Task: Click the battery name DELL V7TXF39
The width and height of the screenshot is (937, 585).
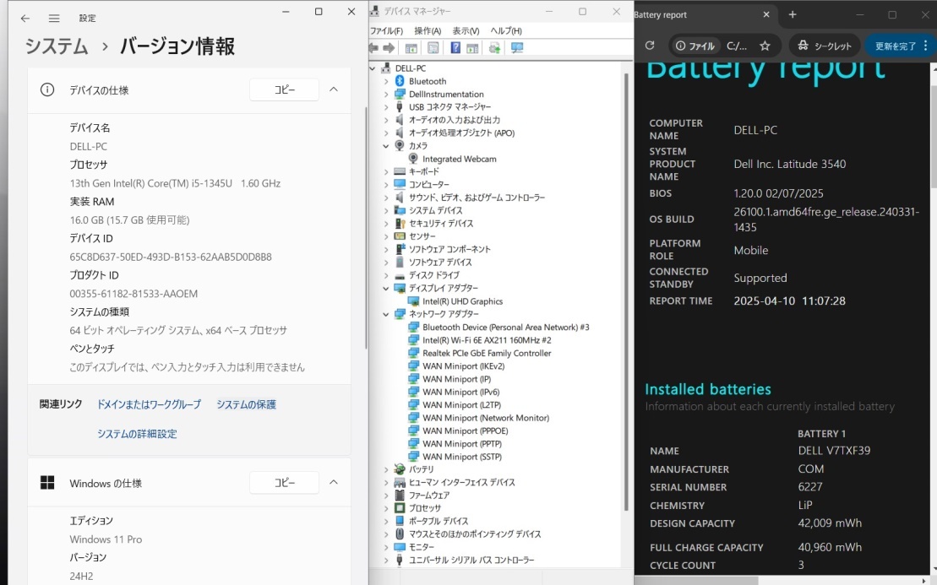Action: click(834, 451)
